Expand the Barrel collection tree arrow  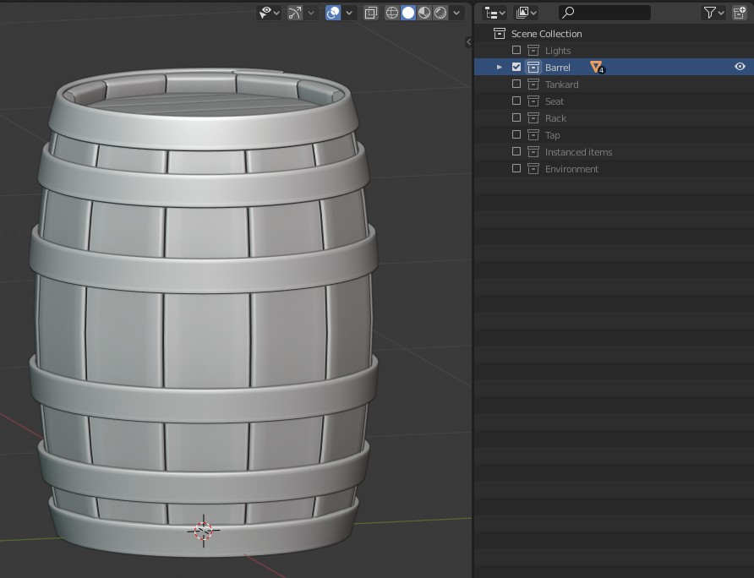pyautogui.click(x=500, y=68)
